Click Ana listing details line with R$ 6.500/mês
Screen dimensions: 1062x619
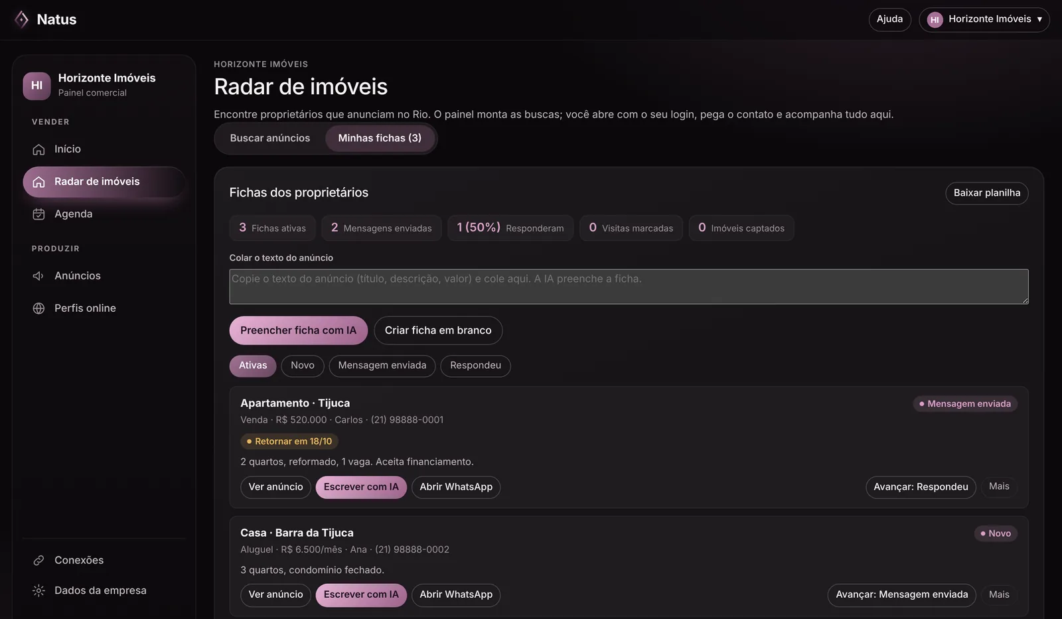(x=344, y=550)
